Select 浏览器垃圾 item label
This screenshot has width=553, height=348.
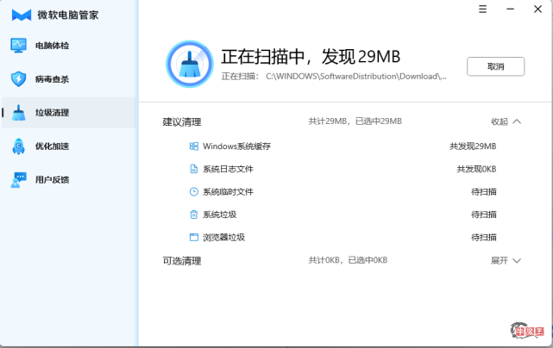coord(223,238)
